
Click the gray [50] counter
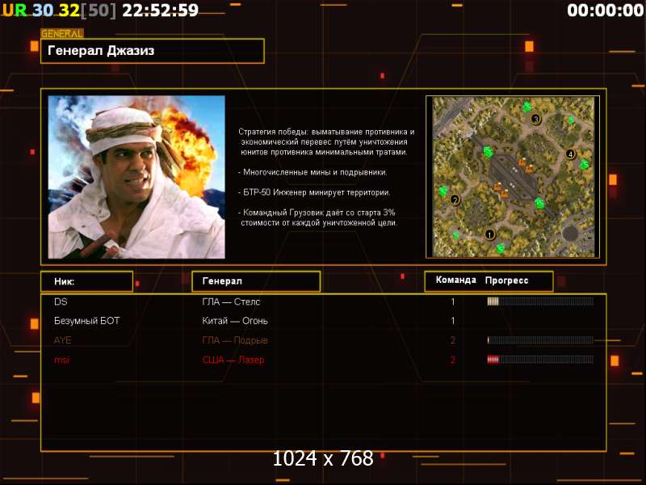(x=99, y=11)
